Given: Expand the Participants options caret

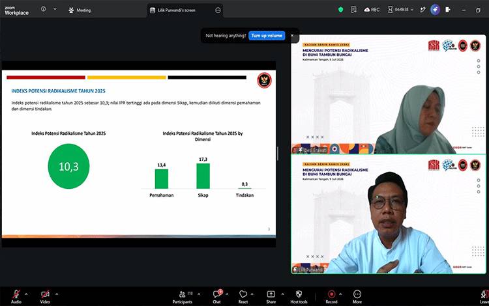Looking at the screenshot, I should click(199, 294).
